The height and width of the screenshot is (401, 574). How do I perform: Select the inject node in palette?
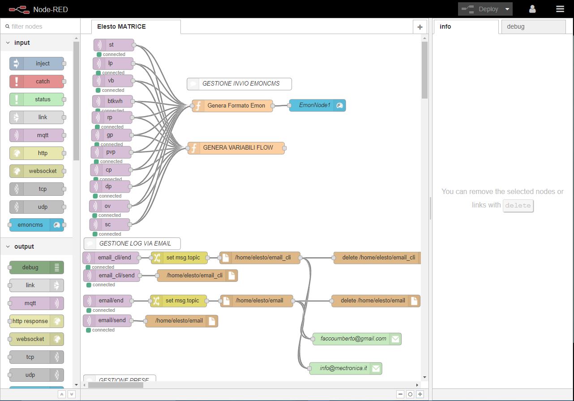click(x=37, y=64)
